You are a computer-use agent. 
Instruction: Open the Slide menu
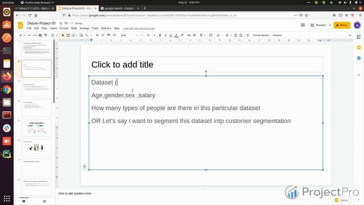(x=74, y=28)
